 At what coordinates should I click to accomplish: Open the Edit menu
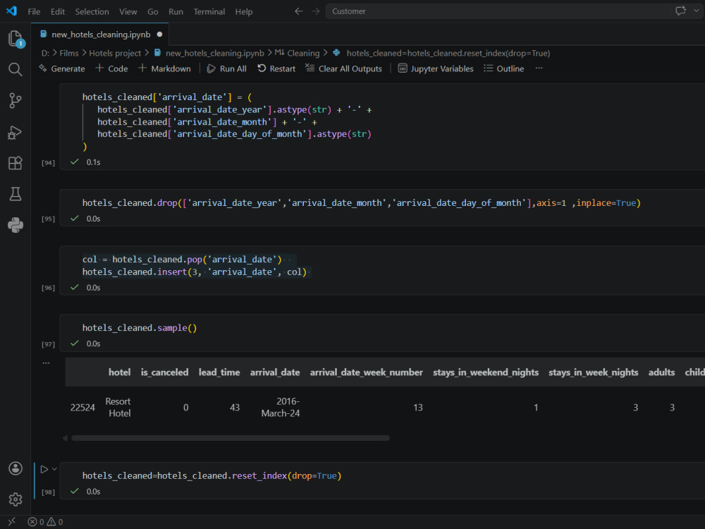[x=58, y=12]
